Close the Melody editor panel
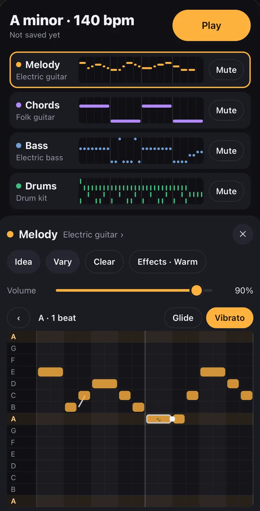The image size is (260, 511). click(x=243, y=234)
